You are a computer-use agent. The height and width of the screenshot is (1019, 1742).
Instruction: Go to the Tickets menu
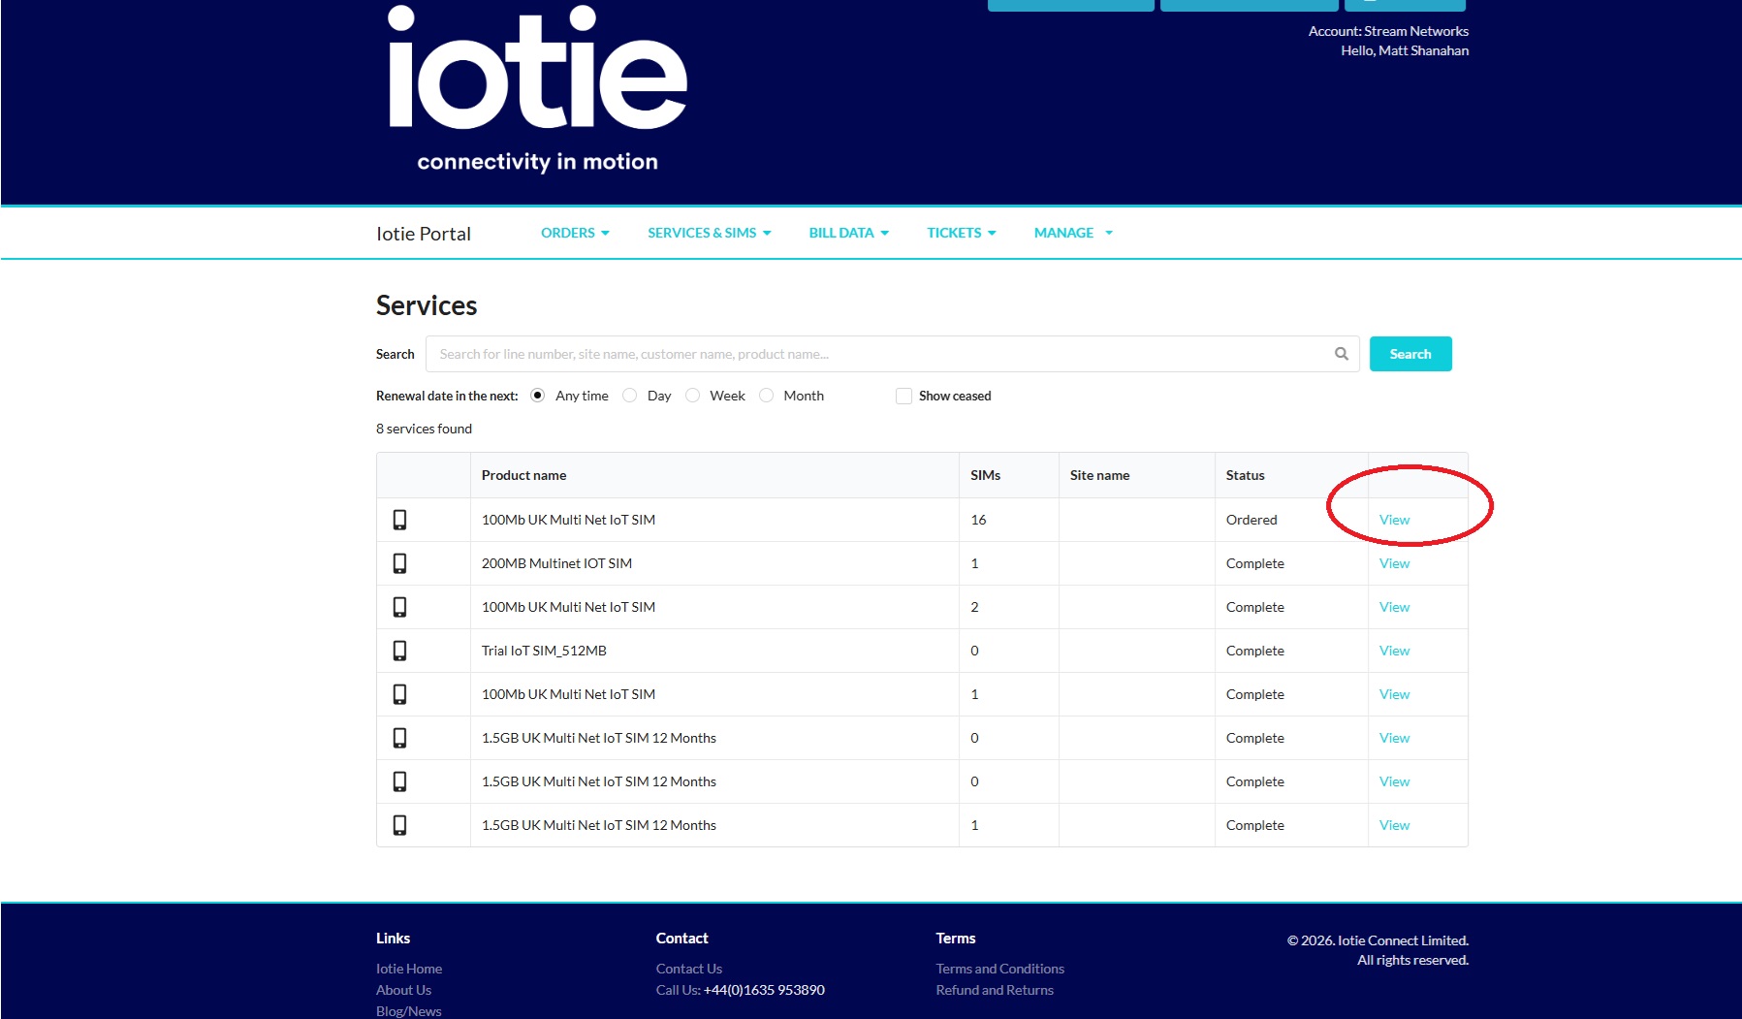(x=960, y=233)
